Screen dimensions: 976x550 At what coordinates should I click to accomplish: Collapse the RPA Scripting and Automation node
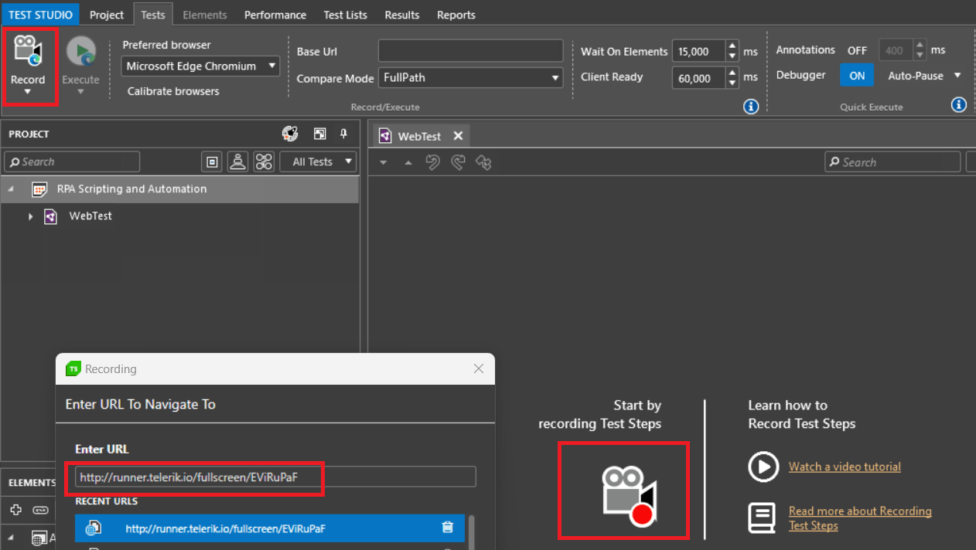[12, 189]
